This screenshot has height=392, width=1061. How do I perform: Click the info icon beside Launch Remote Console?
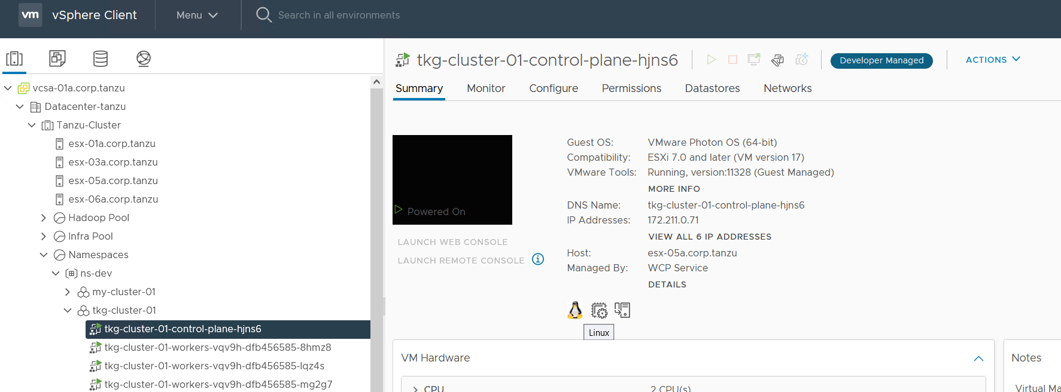pyautogui.click(x=538, y=259)
